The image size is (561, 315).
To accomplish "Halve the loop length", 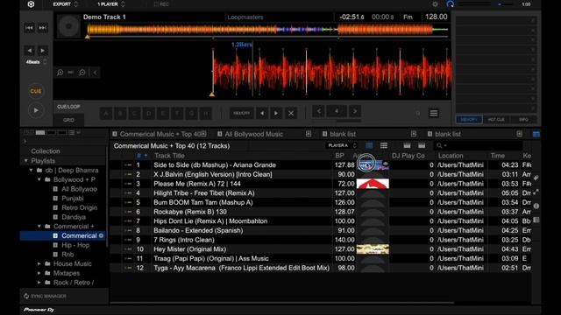I will 319,111.
